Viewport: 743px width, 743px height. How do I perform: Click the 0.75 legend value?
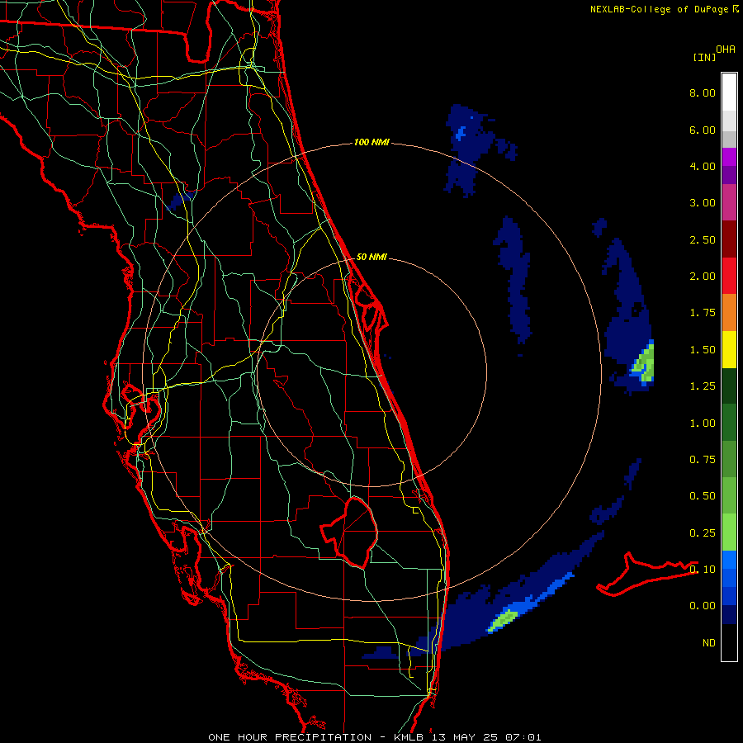(x=702, y=460)
